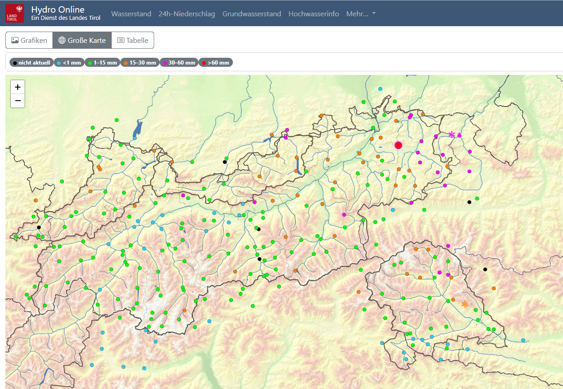Toggle the '<1 mm' legend filter
This screenshot has width=563, height=389.
point(69,63)
